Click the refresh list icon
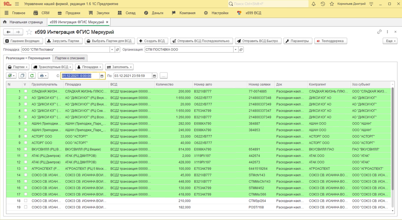Viewport: 402px width, 220px height. (32, 76)
